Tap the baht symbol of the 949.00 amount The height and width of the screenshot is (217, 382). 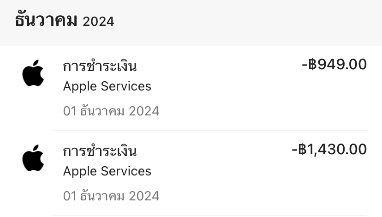312,64
